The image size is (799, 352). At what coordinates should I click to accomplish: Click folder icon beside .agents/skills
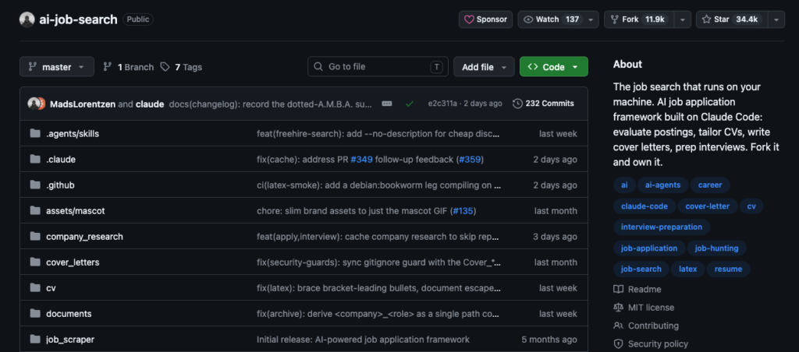(x=35, y=134)
